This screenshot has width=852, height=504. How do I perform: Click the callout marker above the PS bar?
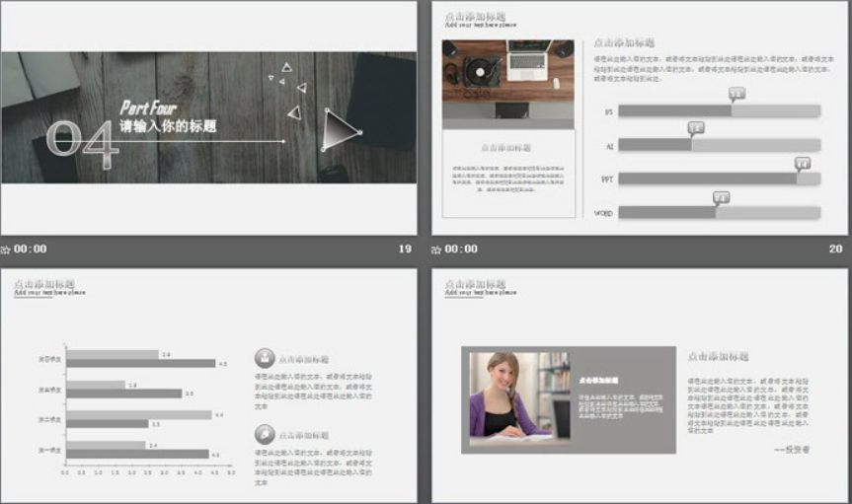coord(736,95)
